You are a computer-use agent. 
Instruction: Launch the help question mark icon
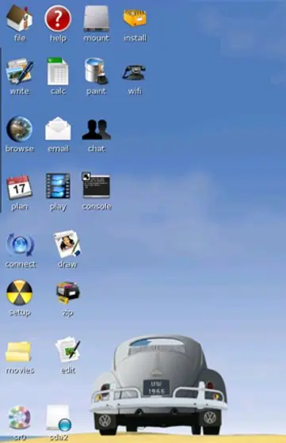[58, 19]
